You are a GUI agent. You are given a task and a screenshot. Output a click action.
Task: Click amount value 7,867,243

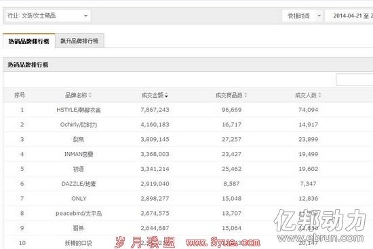click(155, 110)
